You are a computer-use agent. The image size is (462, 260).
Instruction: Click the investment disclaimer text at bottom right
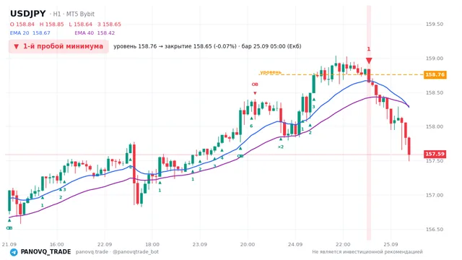(x=367, y=252)
